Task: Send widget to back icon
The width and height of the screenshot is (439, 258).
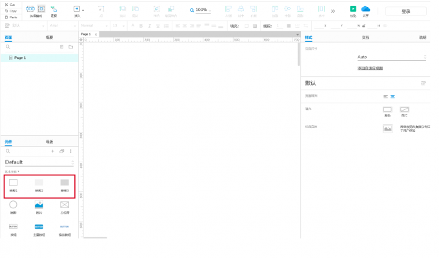Action: [x=136, y=9]
